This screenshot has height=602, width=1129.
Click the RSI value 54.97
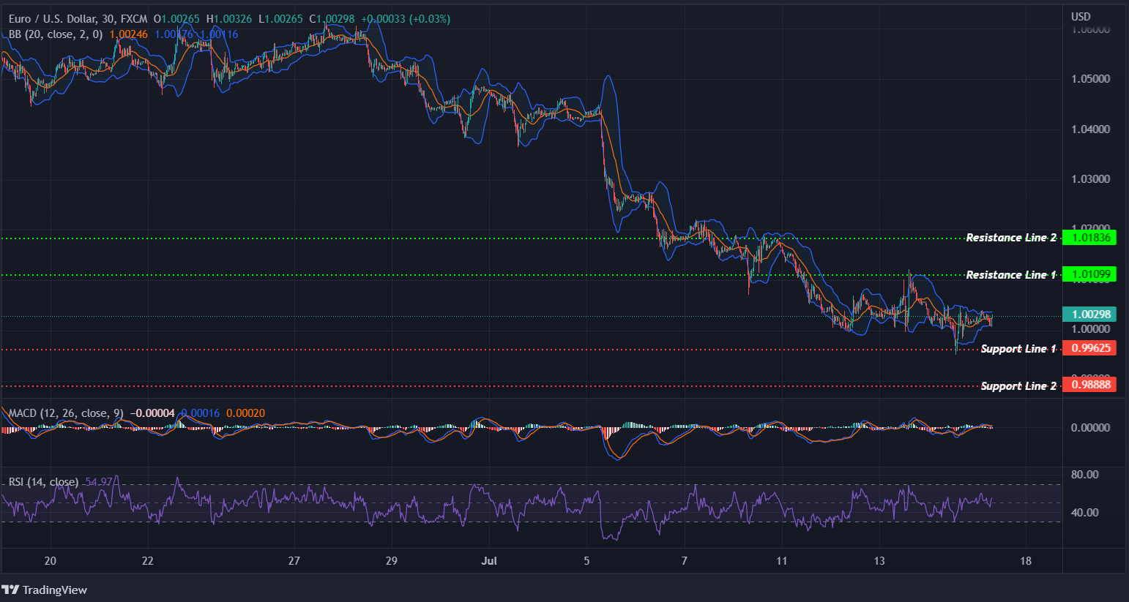[x=100, y=481]
